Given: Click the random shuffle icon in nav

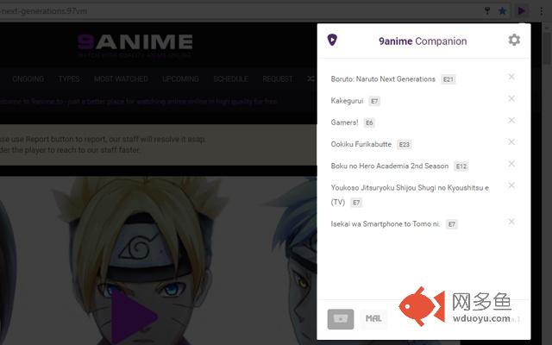Looking at the screenshot, I should click(x=310, y=78).
